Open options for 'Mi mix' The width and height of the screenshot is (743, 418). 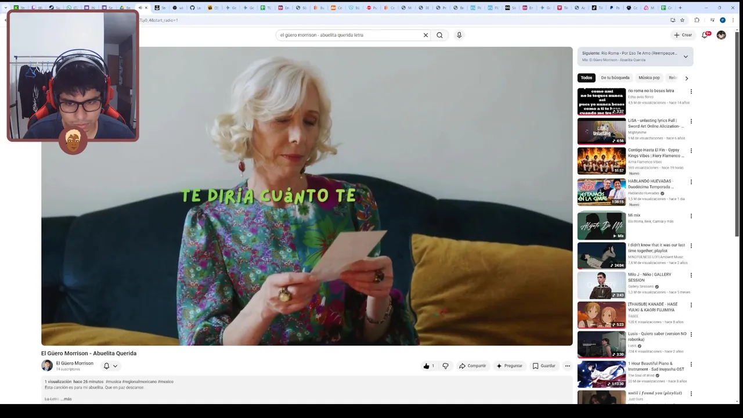click(691, 216)
